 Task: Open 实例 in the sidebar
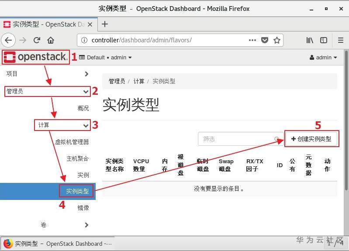[83, 175]
